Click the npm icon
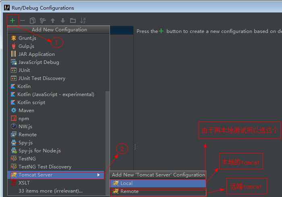 tap(13, 119)
